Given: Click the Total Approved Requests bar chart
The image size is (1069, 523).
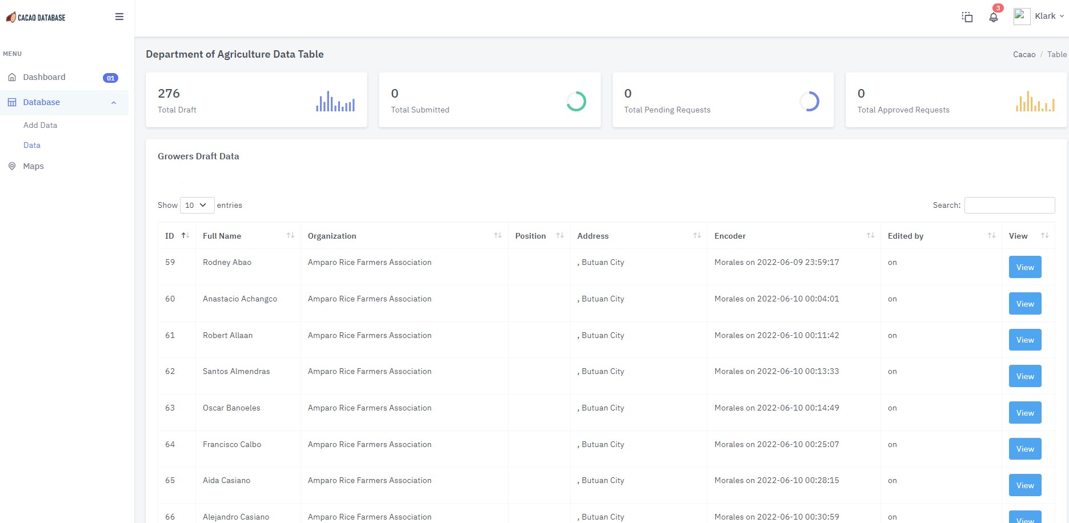Looking at the screenshot, I should tap(1035, 101).
